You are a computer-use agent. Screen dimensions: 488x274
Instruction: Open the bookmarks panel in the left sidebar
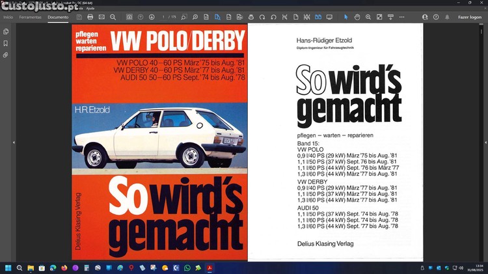click(6, 43)
